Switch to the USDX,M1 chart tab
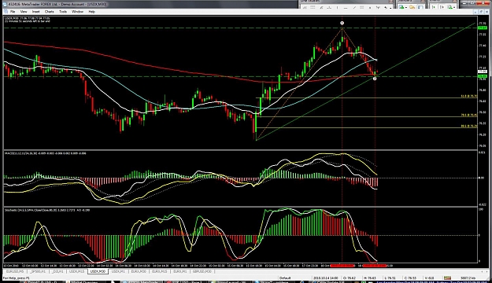 [118, 271]
